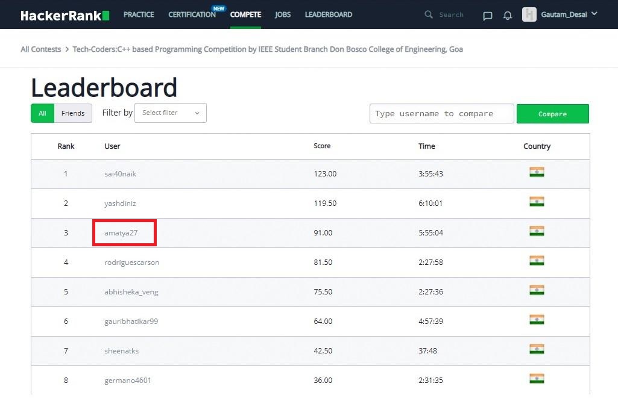Open the Practice menu
Viewport: 618px width, 401px height.
[x=139, y=14]
